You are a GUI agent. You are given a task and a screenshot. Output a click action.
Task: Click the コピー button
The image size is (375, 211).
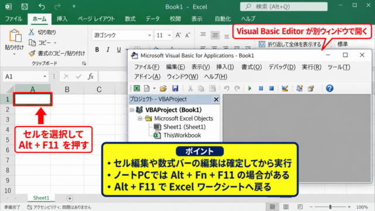pyautogui.click(x=40, y=43)
